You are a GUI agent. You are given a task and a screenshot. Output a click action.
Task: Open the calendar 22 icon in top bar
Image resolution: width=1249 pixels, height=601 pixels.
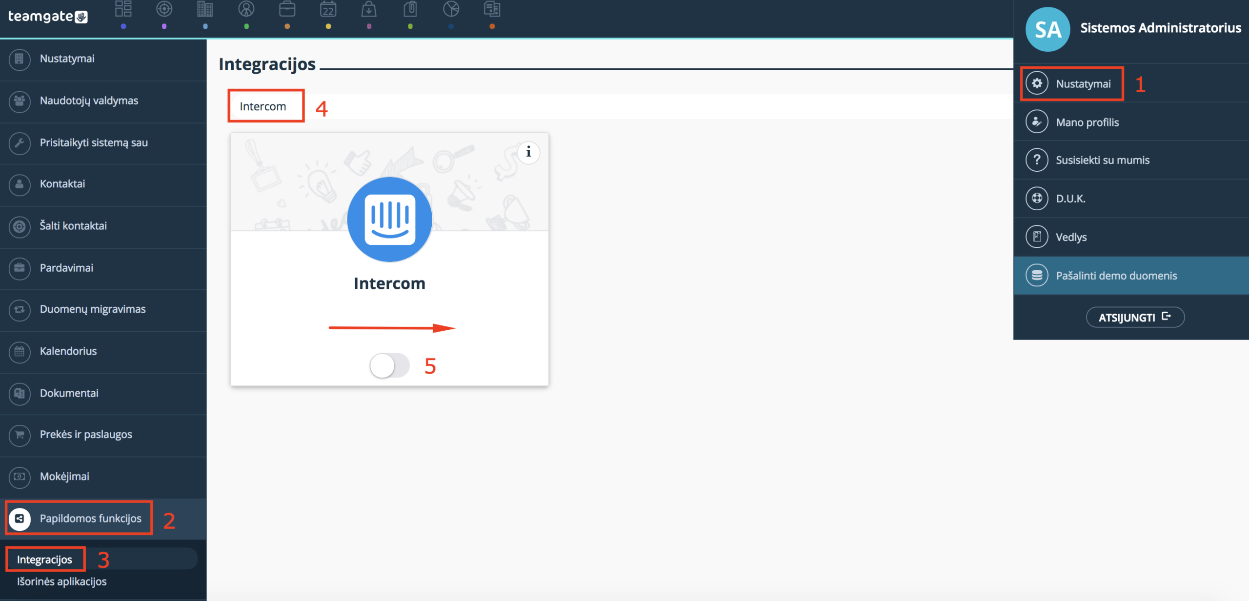[328, 9]
